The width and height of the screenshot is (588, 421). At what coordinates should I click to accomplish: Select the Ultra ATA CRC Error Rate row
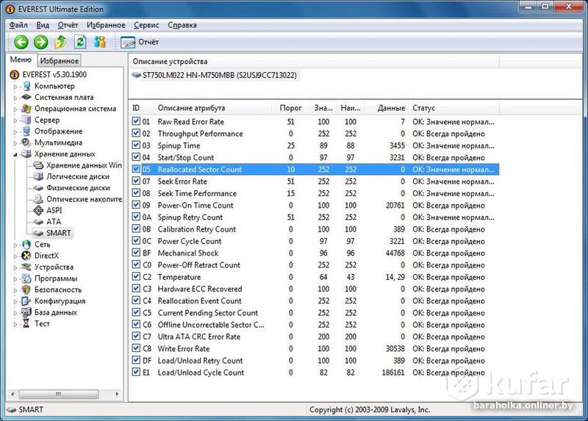(x=315, y=337)
